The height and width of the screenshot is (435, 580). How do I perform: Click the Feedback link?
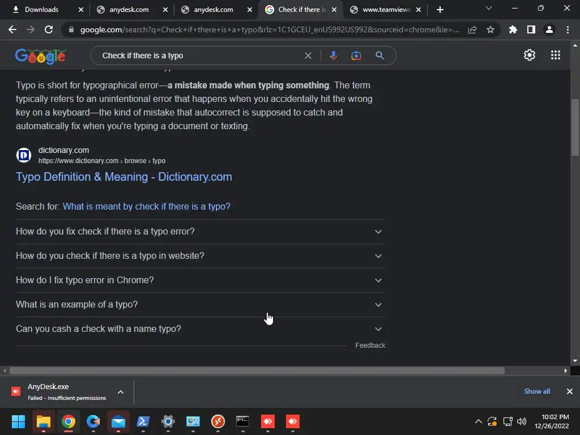(370, 345)
